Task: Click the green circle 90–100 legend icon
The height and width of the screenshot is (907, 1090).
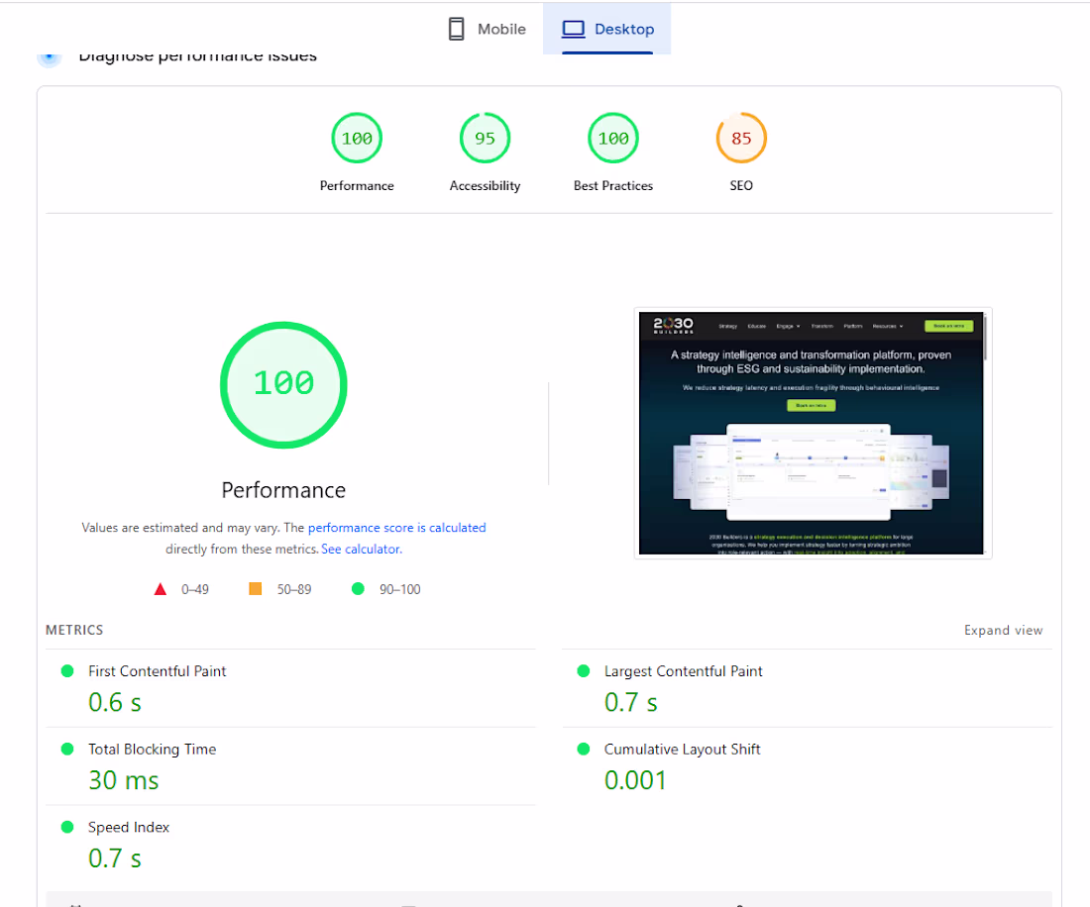Action: pos(358,589)
